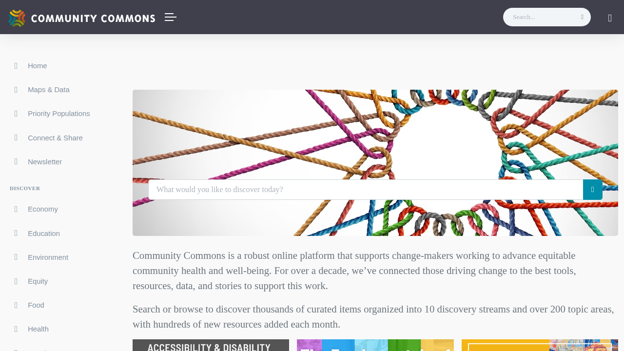Open Maps & Data menu item

pos(49,90)
